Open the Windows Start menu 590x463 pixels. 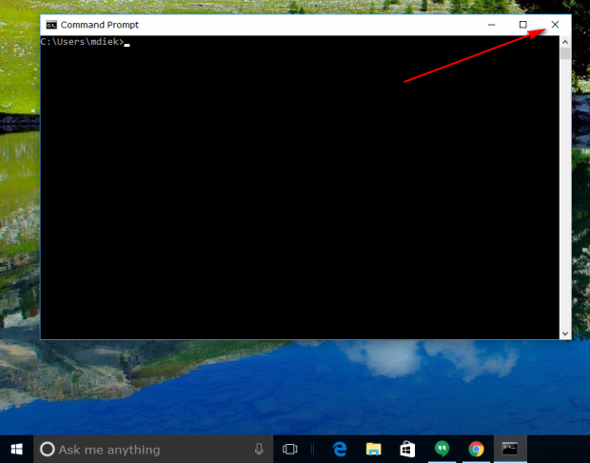[16, 449]
